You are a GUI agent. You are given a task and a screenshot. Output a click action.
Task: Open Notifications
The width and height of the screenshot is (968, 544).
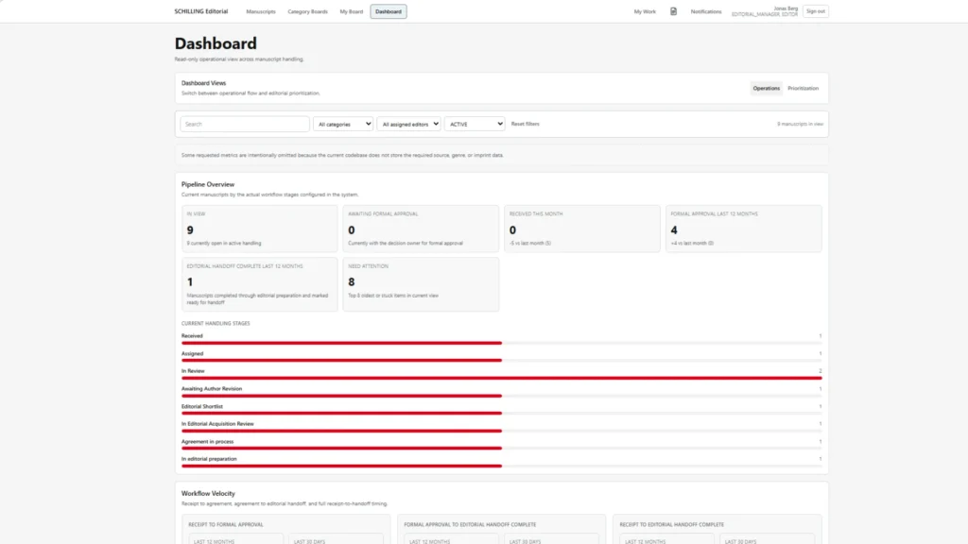[706, 10]
